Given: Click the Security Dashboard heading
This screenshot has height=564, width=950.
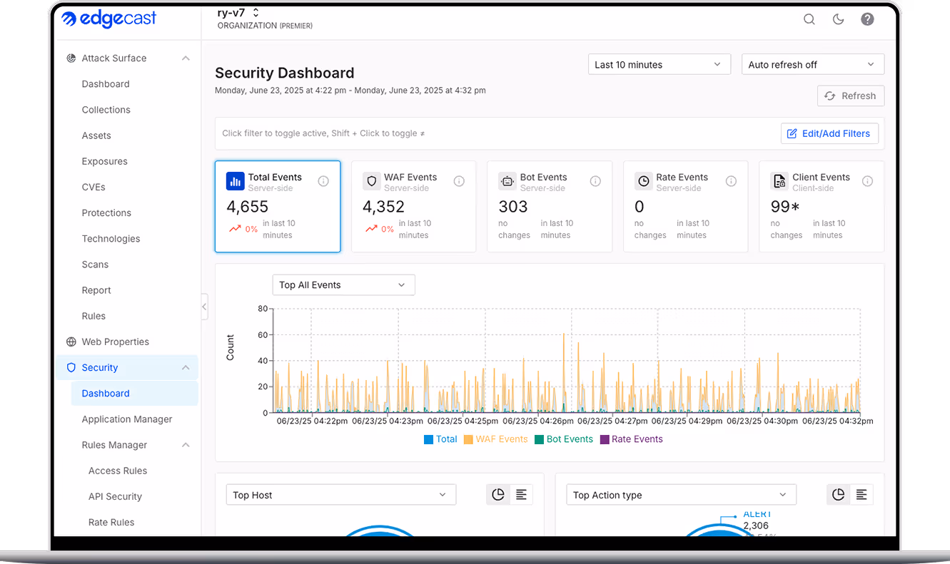Looking at the screenshot, I should (x=285, y=73).
